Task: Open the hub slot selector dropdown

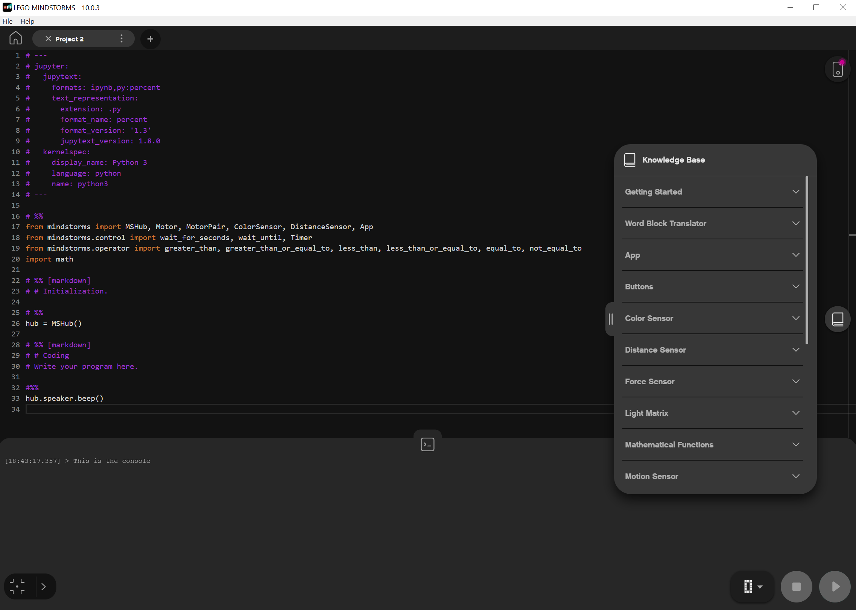Action: pos(753,586)
